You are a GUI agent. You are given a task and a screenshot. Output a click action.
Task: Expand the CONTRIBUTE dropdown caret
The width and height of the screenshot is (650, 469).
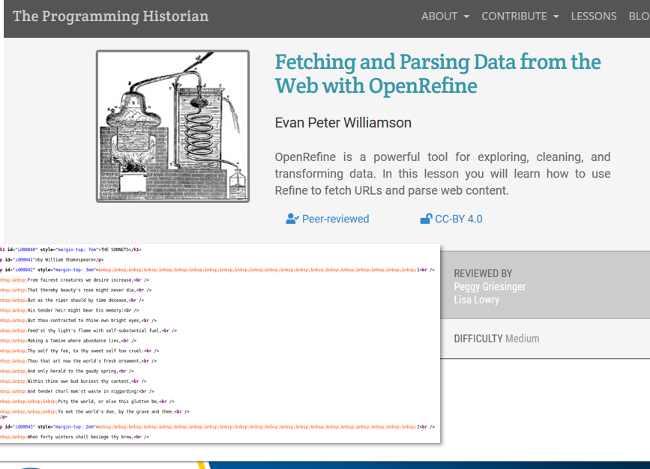pos(556,16)
